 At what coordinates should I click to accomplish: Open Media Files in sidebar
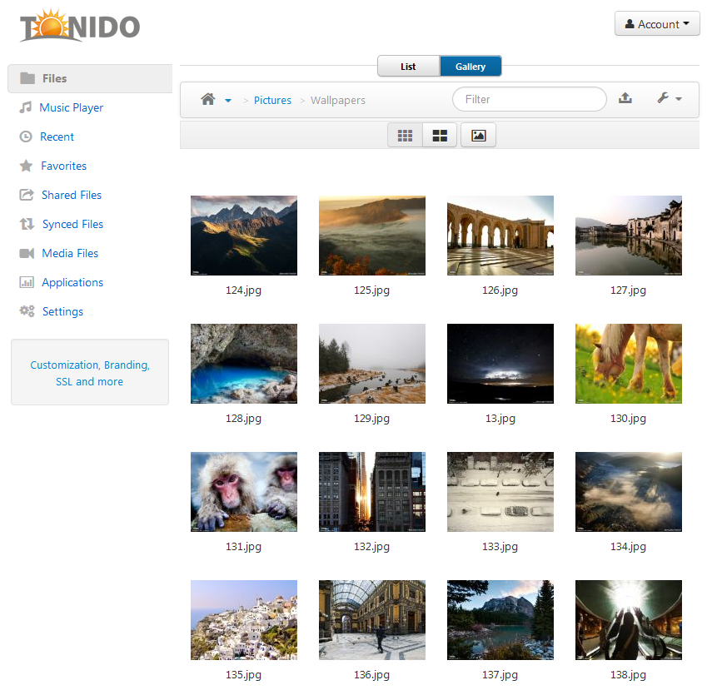(x=70, y=253)
